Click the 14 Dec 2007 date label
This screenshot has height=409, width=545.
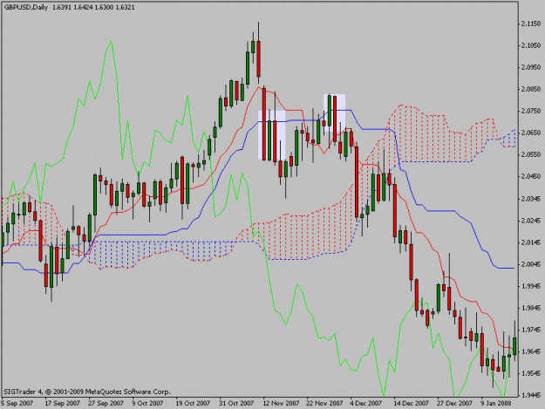coord(412,404)
